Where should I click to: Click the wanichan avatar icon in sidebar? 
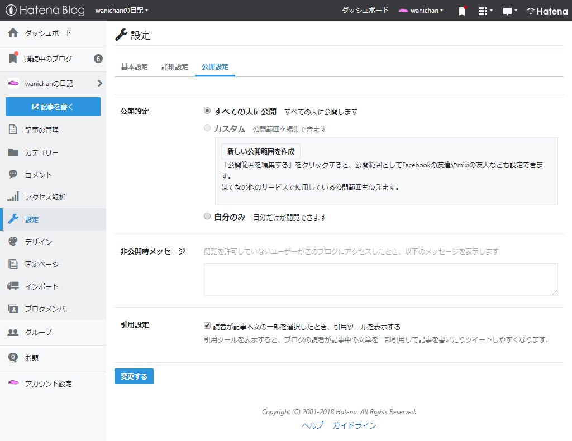(x=13, y=83)
